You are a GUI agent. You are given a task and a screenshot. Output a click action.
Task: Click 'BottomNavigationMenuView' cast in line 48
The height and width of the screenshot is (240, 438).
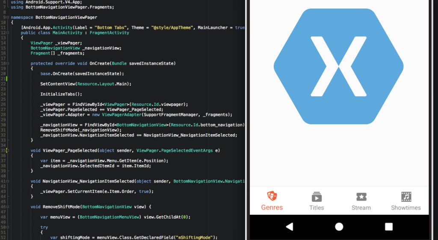click(x=109, y=217)
